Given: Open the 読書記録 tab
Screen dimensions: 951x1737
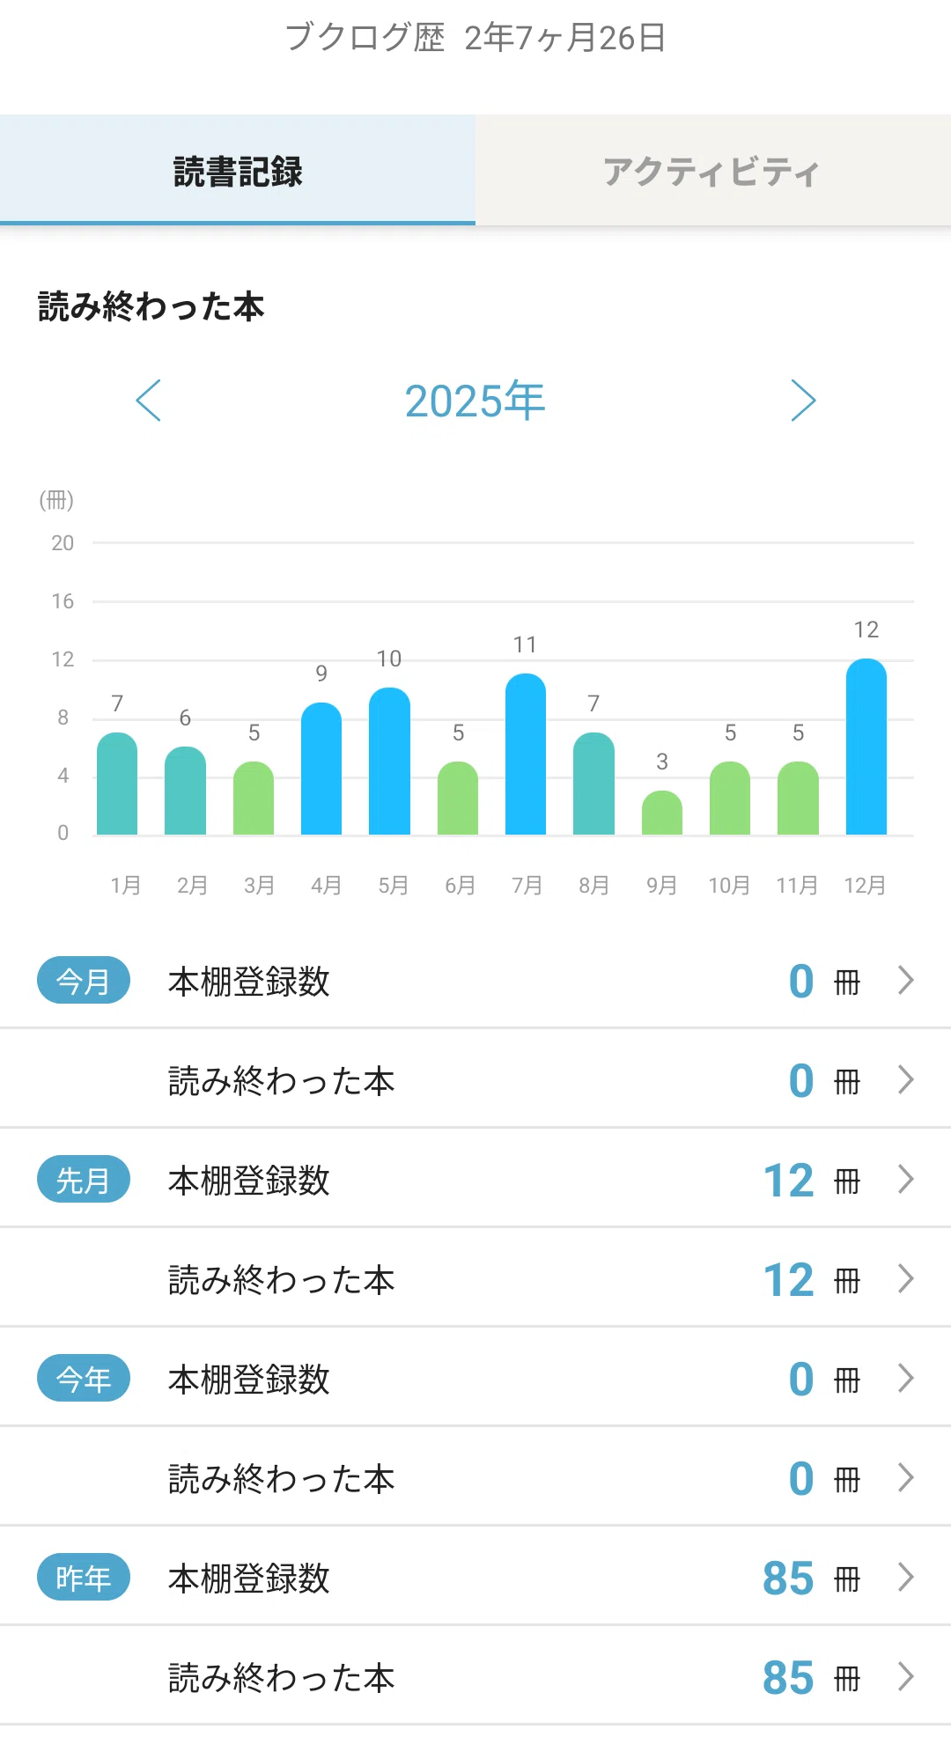Looking at the screenshot, I should pyautogui.click(x=238, y=170).
